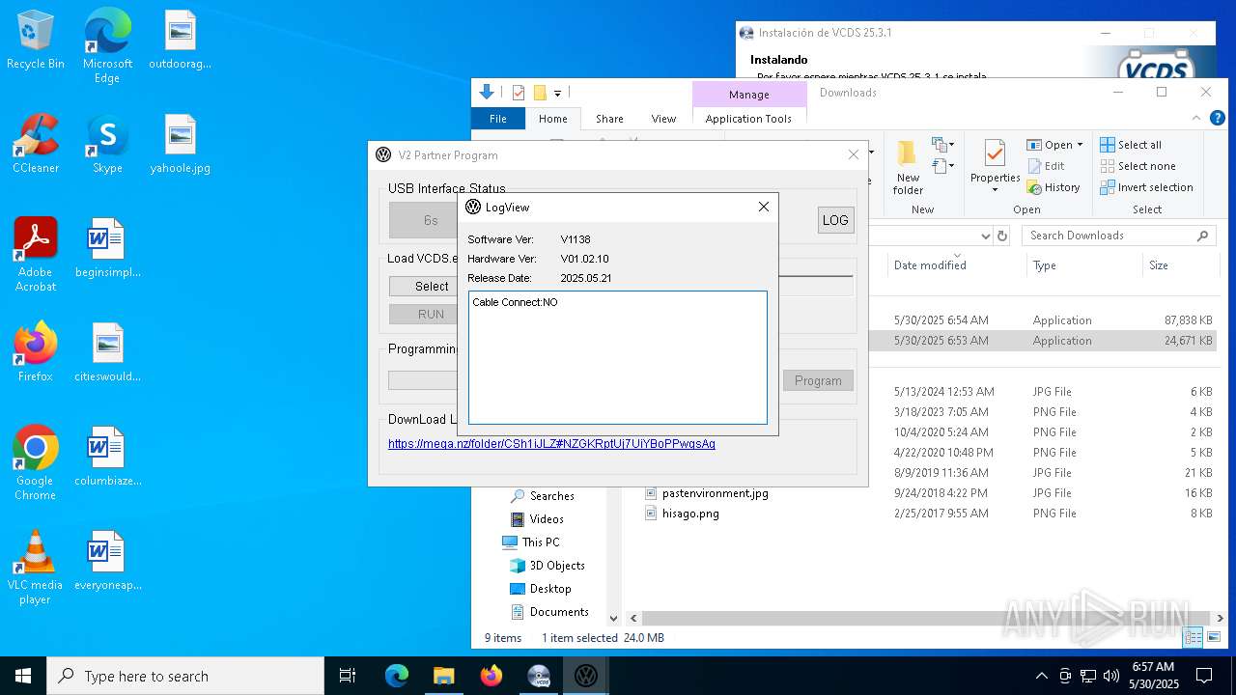Select the Manage contextual tab
The image size is (1236, 695).
tap(749, 95)
